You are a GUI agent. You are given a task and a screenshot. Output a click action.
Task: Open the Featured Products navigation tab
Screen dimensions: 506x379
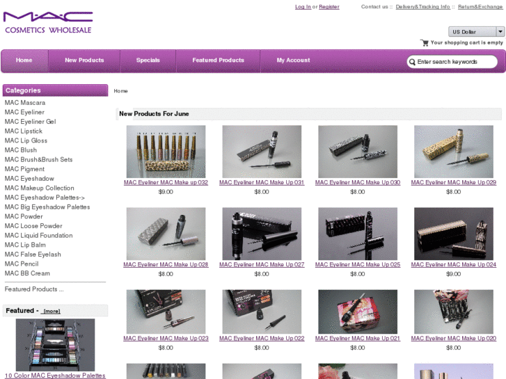point(218,61)
